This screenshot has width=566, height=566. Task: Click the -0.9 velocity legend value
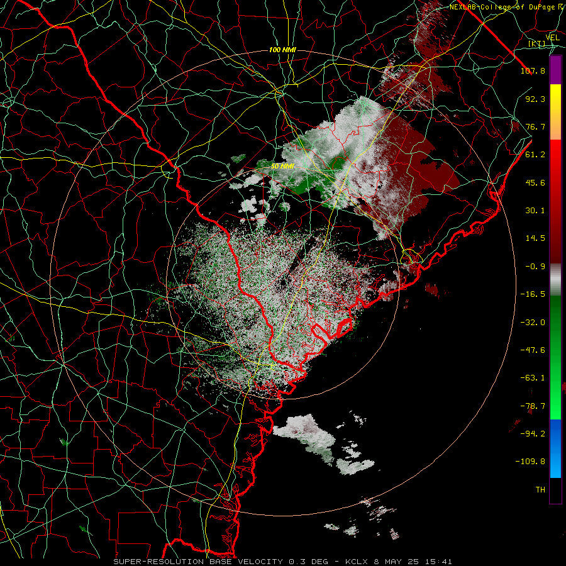point(535,267)
